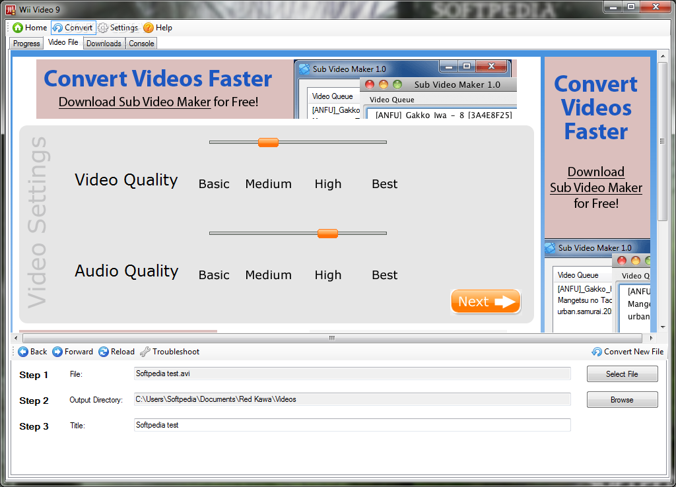Set Video Quality to Basic
The image size is (676, 487).
pos(214,184)
